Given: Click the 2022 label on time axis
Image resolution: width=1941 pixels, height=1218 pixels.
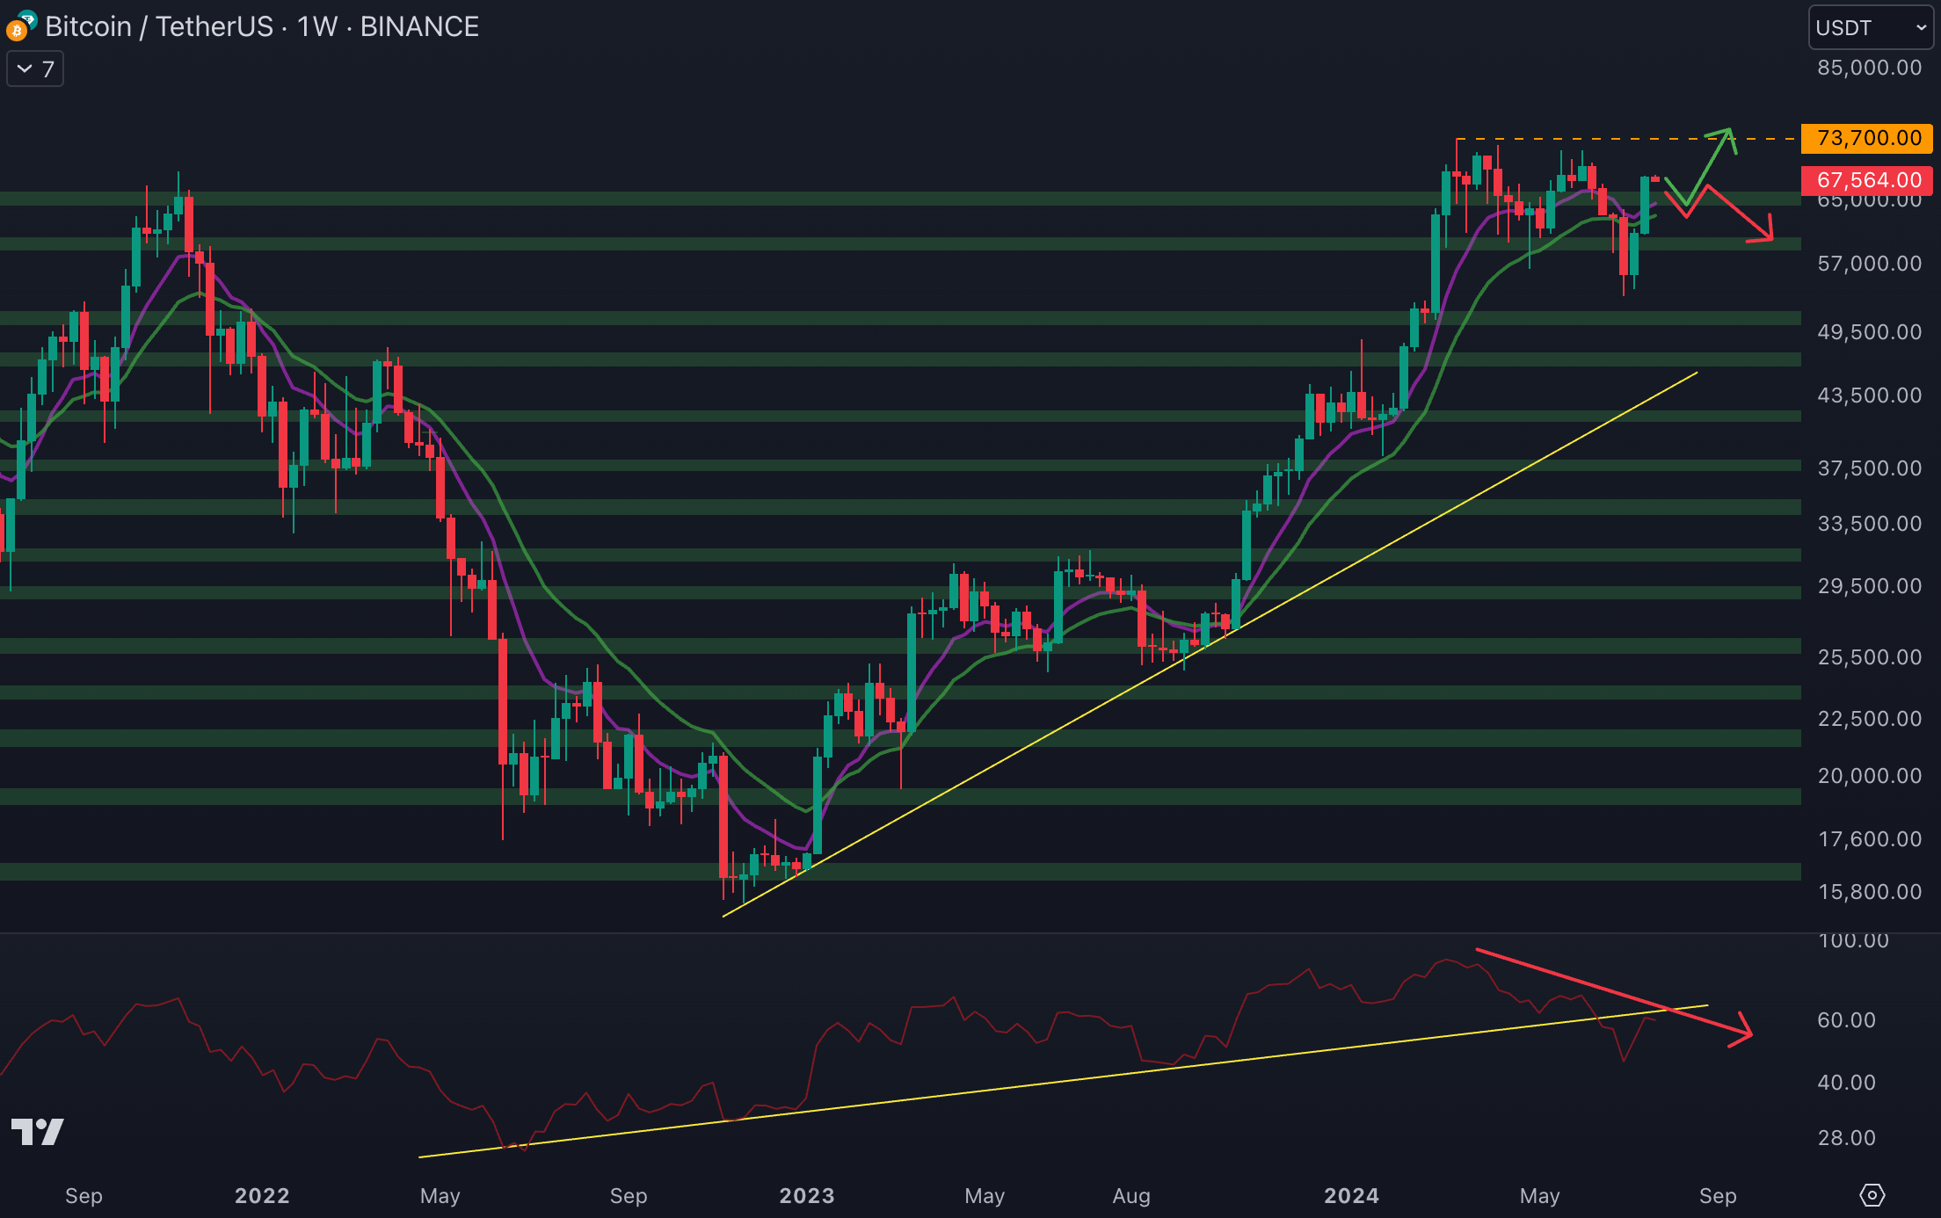Looking at the screenshot, I should coord(262,1195).
